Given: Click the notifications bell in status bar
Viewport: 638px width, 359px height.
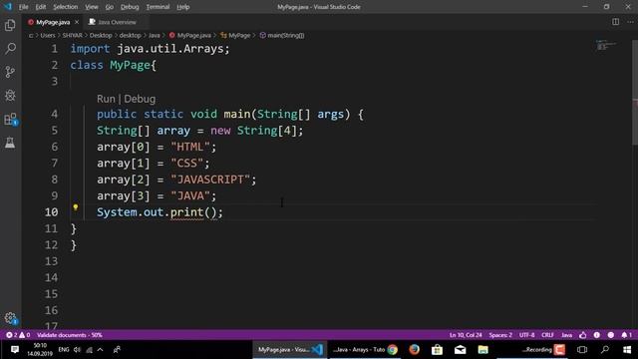Looking at the screenshot, I should [x=626, y=335].
